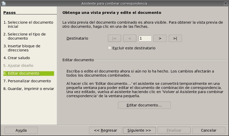The image size is (229, 136).
Task: Proceed with 'Siguiente >>' button
Action: coord(139,130)
